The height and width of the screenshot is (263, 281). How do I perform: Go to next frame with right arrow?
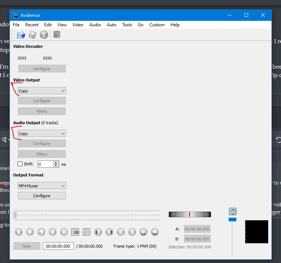coord(41,232)
